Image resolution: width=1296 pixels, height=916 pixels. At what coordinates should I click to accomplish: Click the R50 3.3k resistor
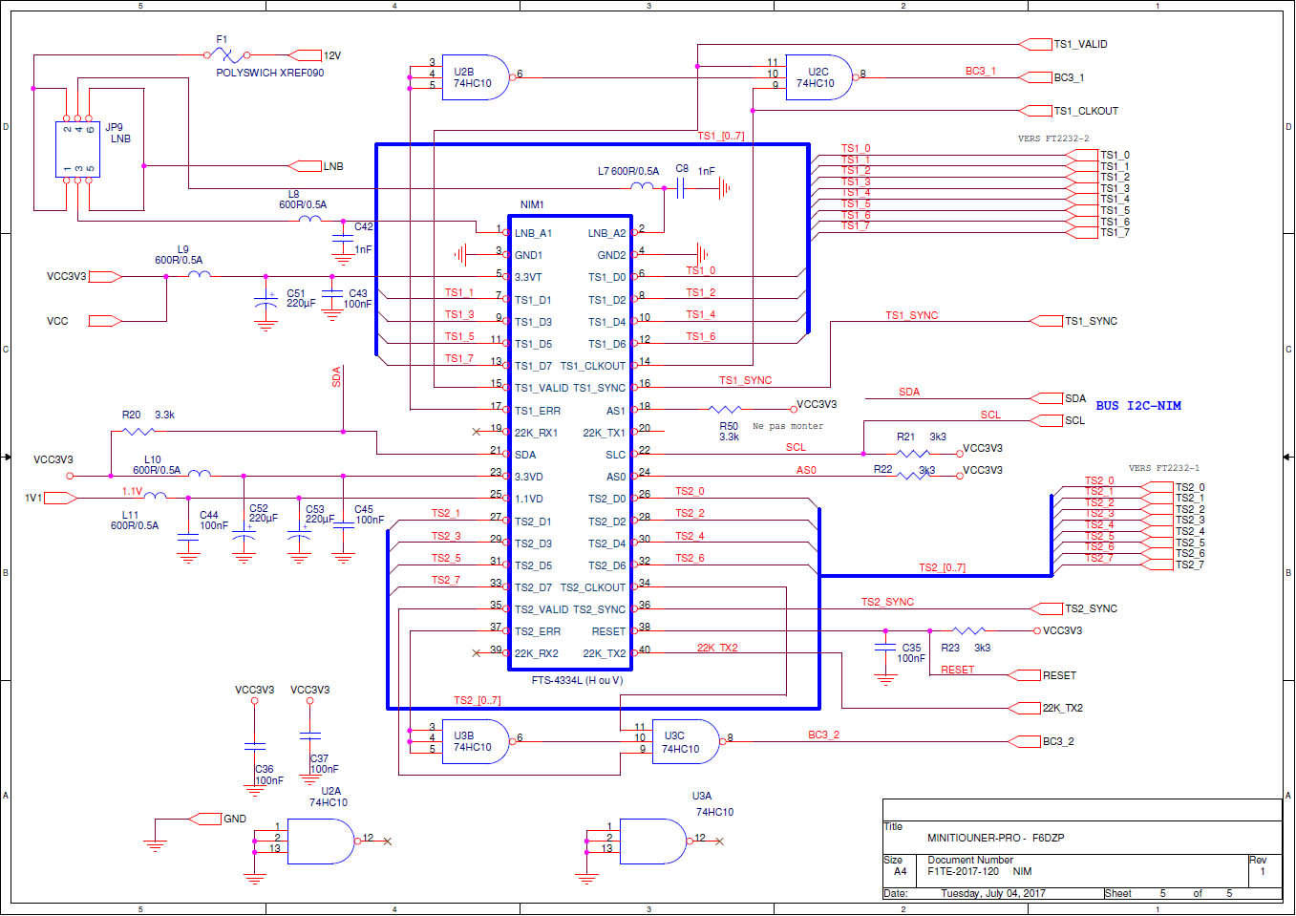point(726,410)
